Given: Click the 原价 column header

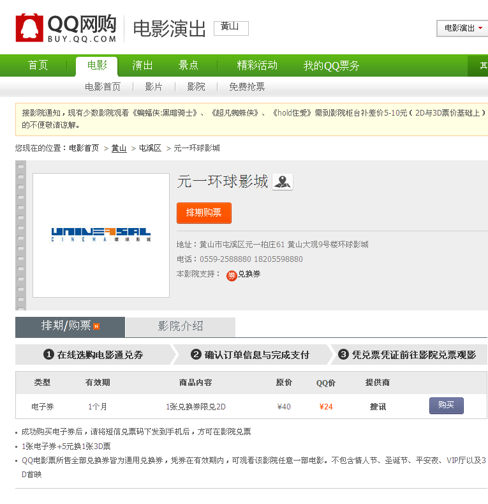Looking at the screenshot, I should click(284, 383).
